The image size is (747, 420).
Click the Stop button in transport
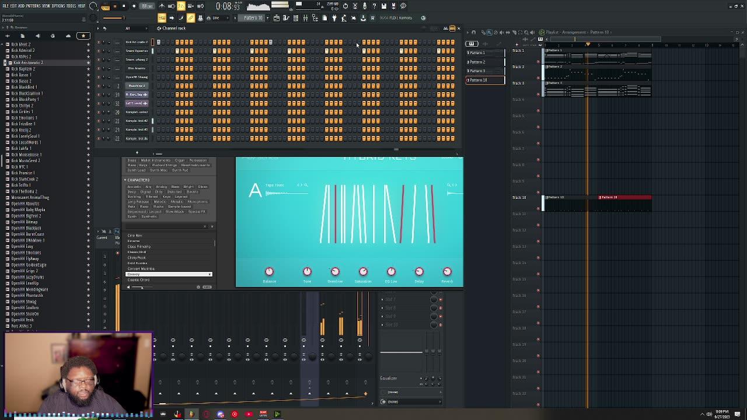(x=124, y=6)
